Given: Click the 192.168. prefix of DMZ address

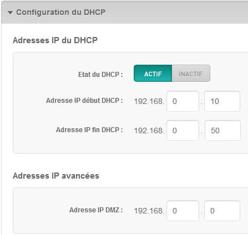Looking at the screenshot, I should coord(149,211).
